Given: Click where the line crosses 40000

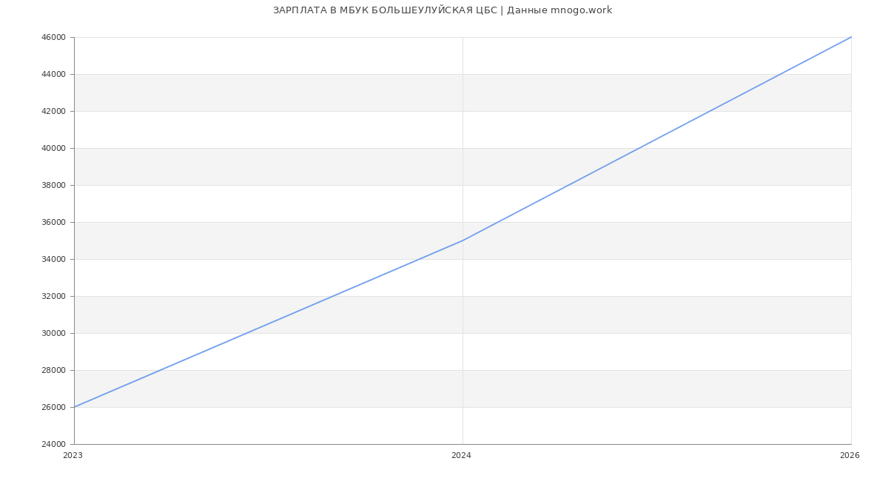Looking at the screenshot, I should coord(639,148).
